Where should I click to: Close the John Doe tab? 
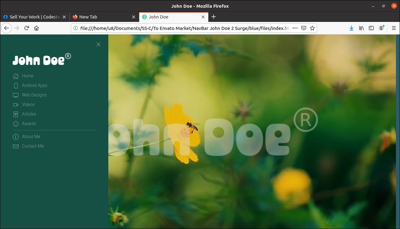click(203, 17)
